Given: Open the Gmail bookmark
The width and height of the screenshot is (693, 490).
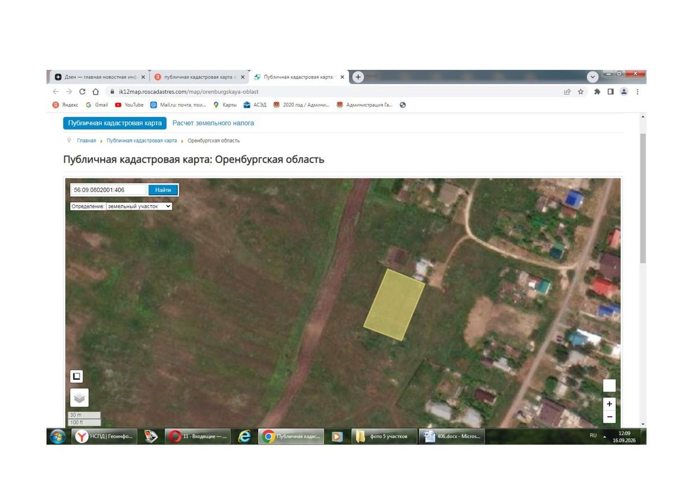Looking at the screenshot, I should click(x=96, y=105).
